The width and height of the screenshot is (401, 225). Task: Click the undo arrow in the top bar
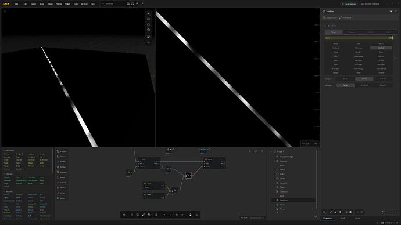(x=143, y=4)
